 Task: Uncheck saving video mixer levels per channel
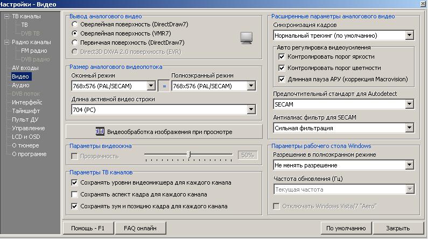(75, 182)
